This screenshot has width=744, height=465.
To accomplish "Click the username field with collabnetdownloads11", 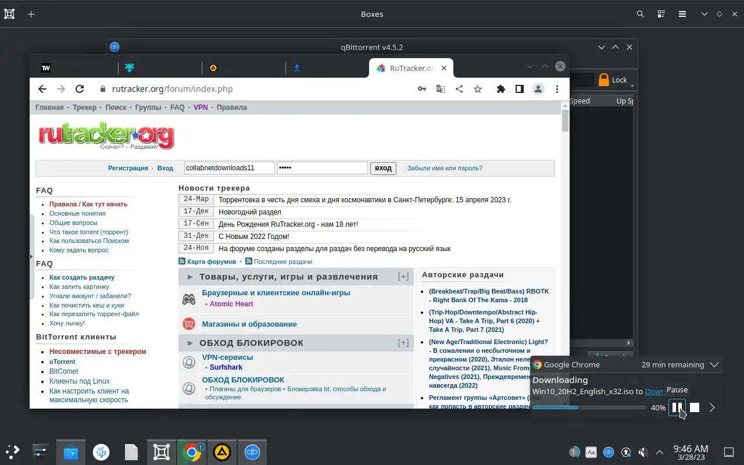I will tap(230, 168).
